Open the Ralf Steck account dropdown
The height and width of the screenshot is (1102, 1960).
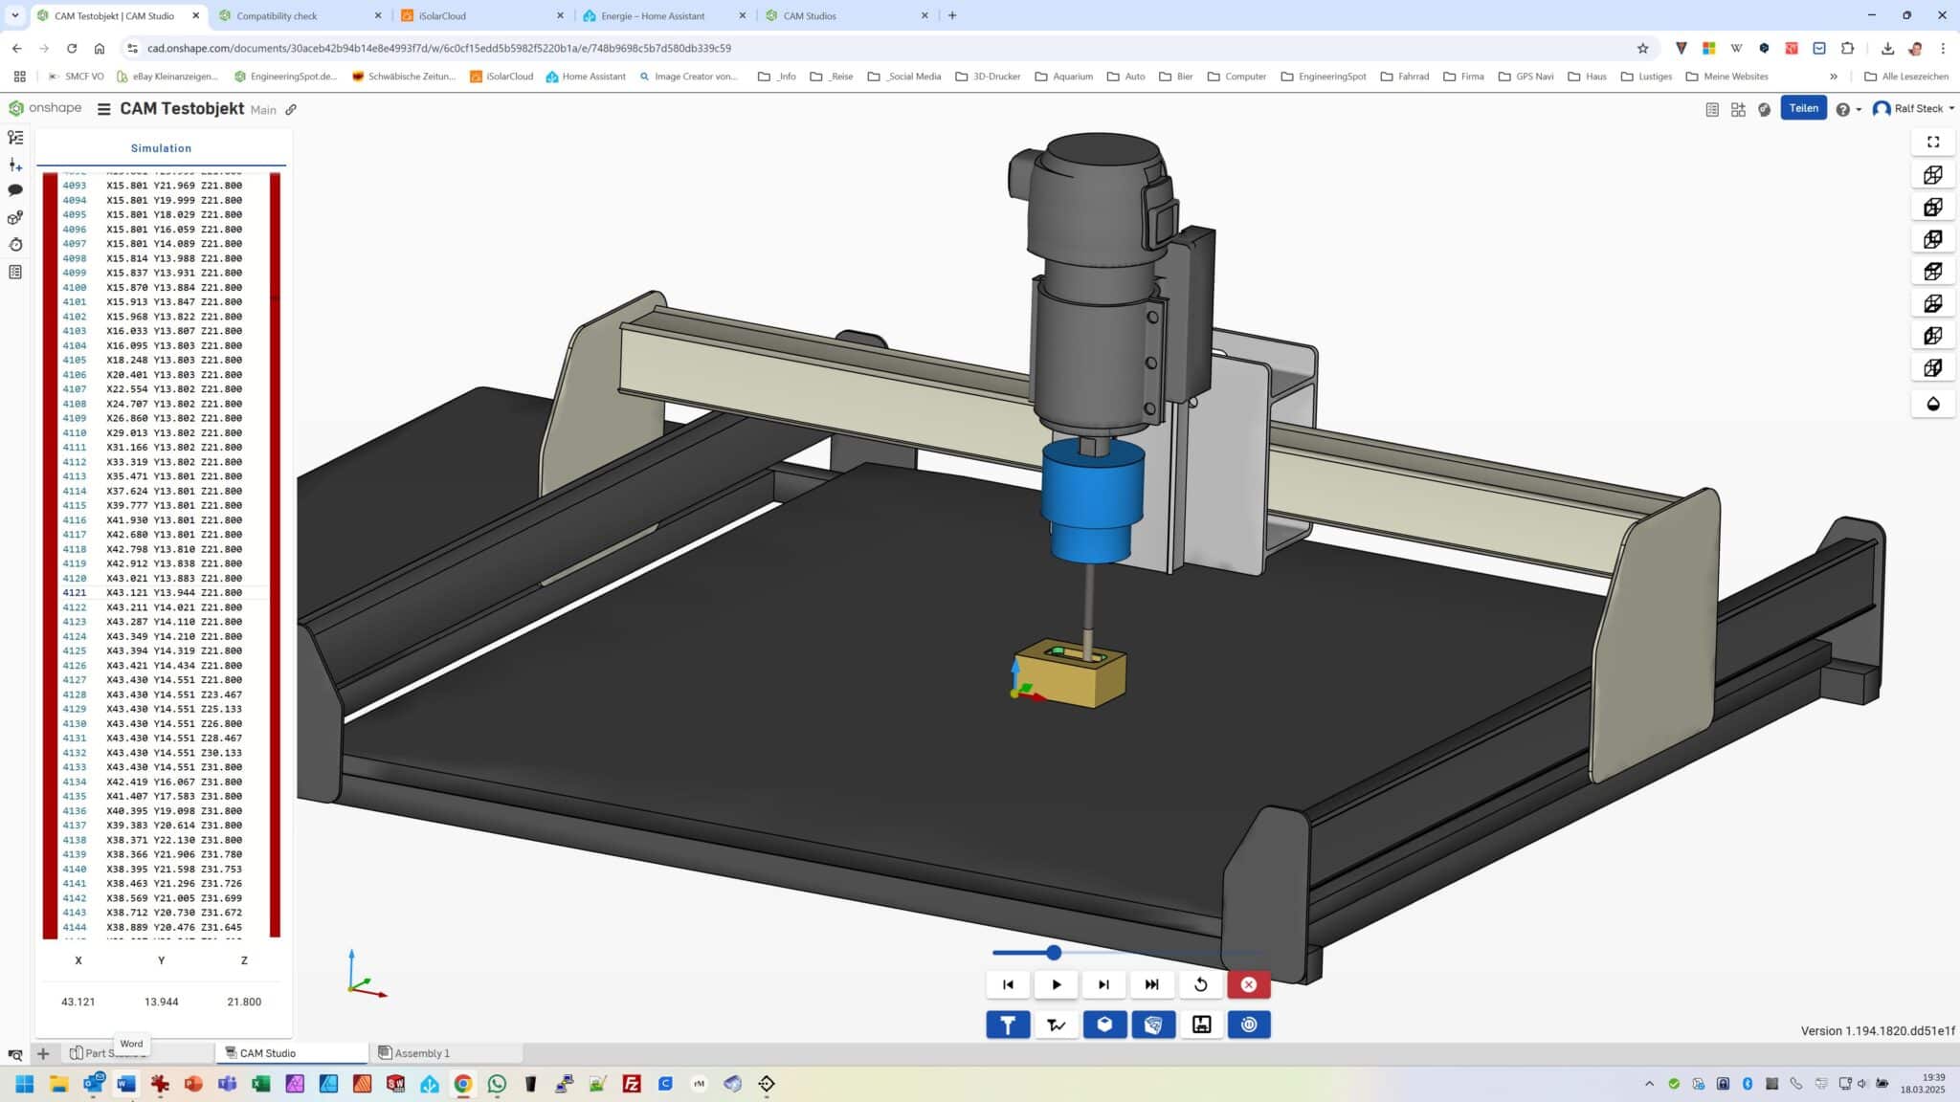[x=1913, y=108]
